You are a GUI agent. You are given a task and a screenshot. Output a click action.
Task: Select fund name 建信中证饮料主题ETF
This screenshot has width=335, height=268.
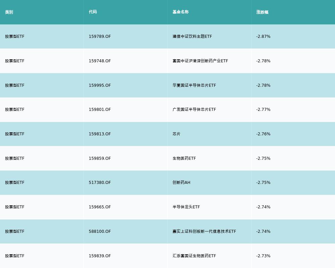point(192,37)
